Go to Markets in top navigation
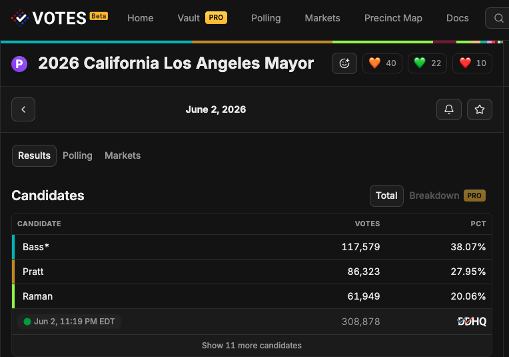Viewport: 509px width, 357px height. click(x=322, y=18)
